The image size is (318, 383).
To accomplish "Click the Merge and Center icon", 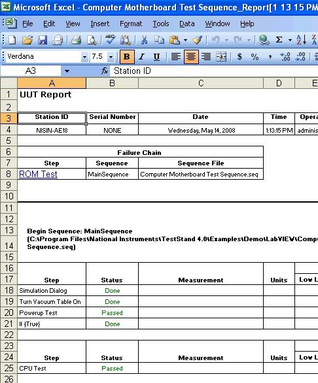I will coord(221,57).
